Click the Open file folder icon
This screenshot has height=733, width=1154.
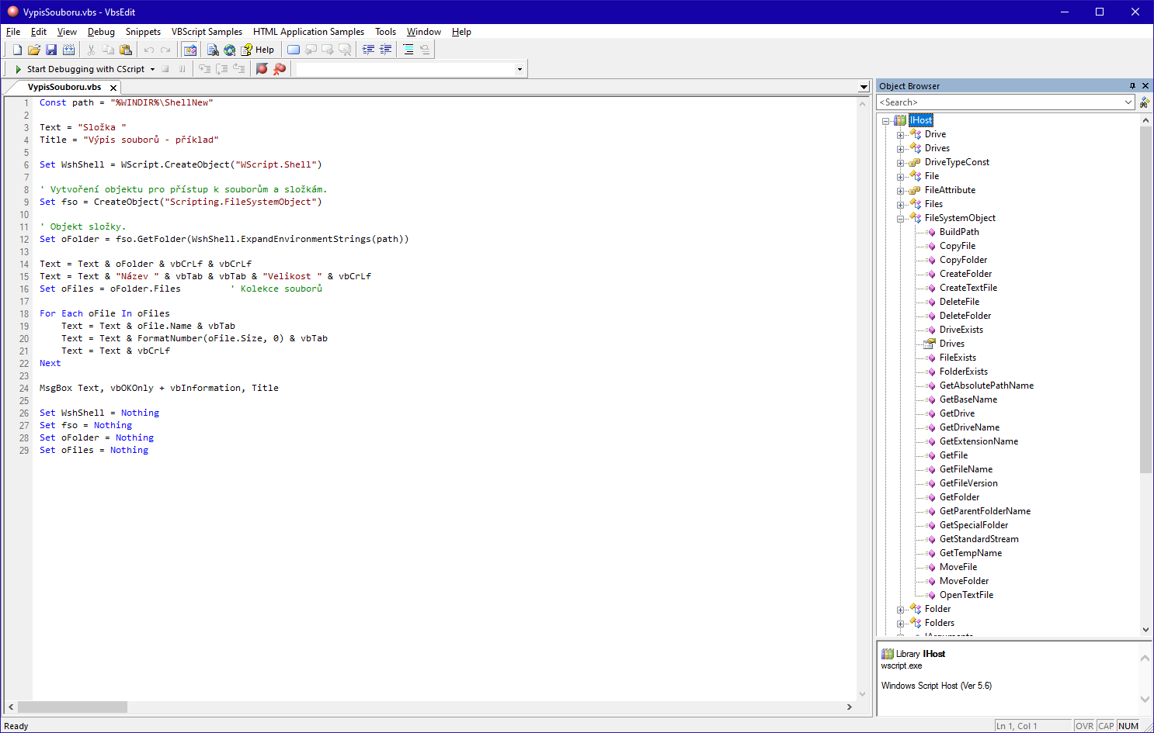pyautogui.click(x=34, y=50)
